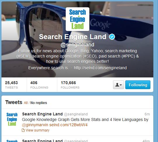View the 25,453 tweets count
Image resolution: width=158 pixels, height=142 pixels.
[x=11, y=85]
